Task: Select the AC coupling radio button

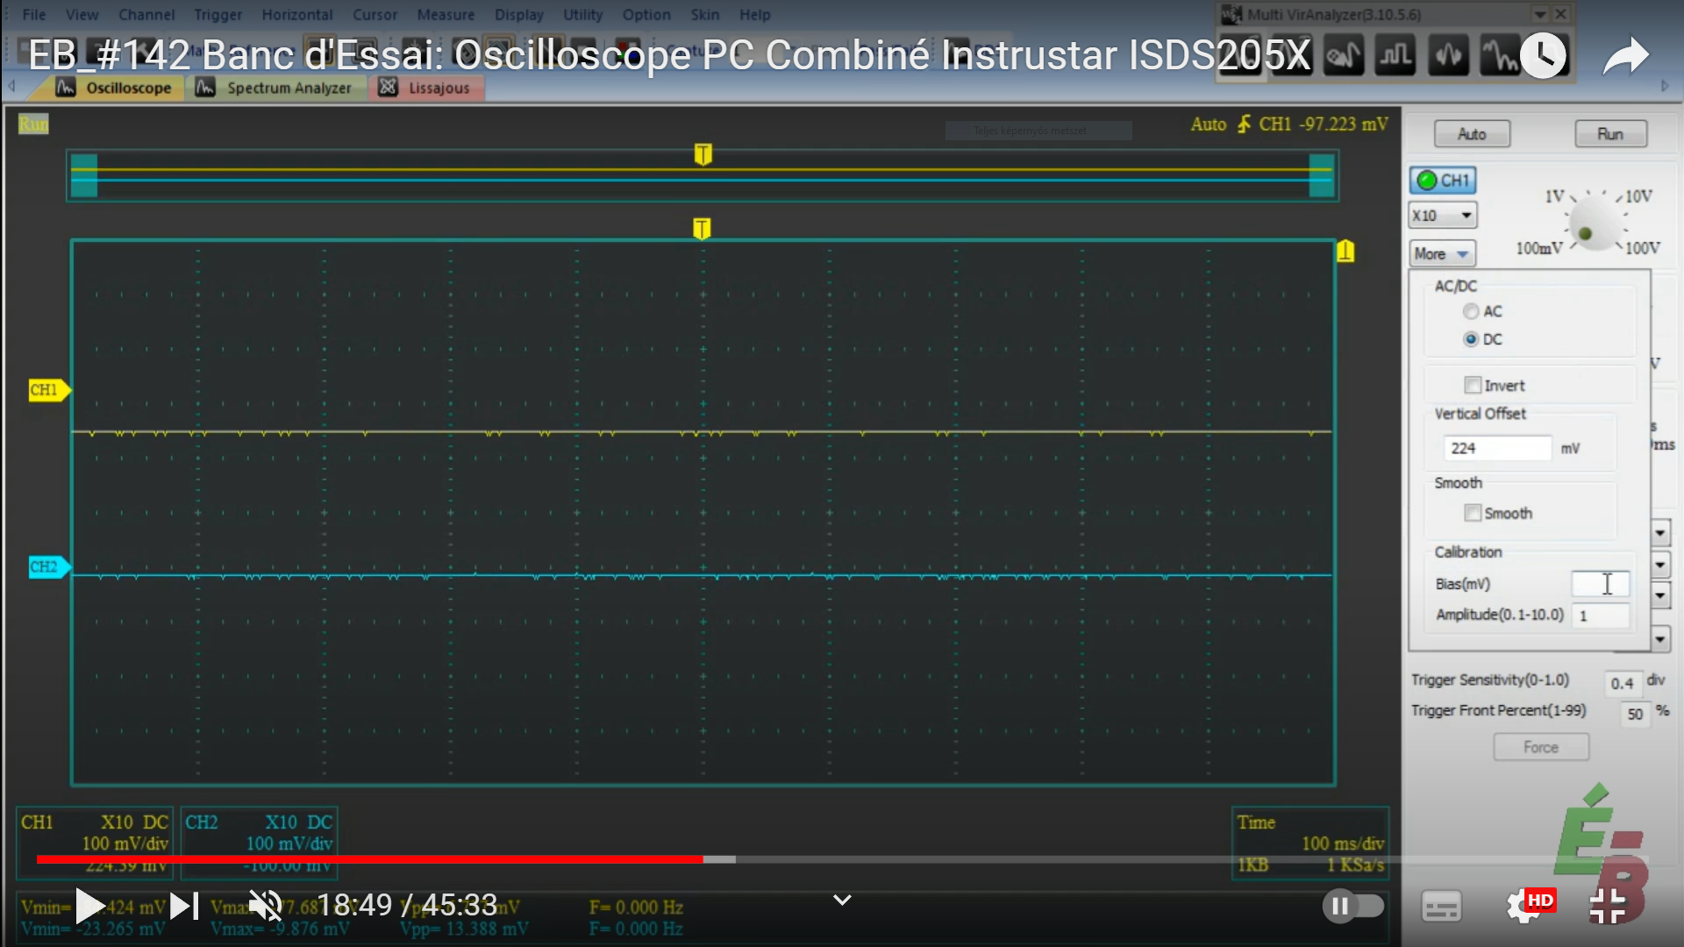Action: click(x=1471, y=311)
